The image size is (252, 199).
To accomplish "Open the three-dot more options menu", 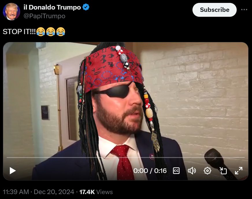I will pos(244,10).
